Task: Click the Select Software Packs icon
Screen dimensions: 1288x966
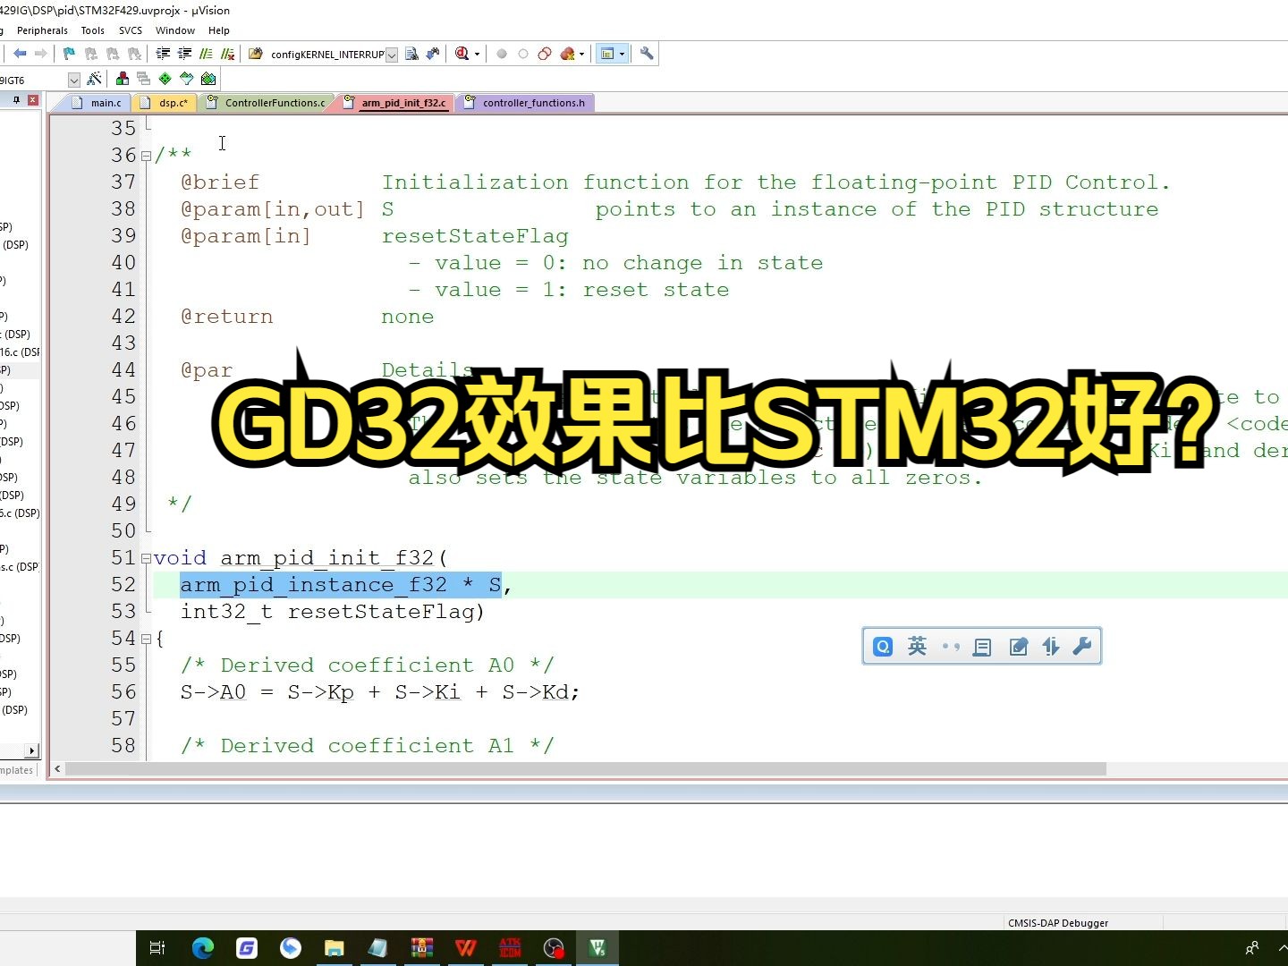Action: 186,79
